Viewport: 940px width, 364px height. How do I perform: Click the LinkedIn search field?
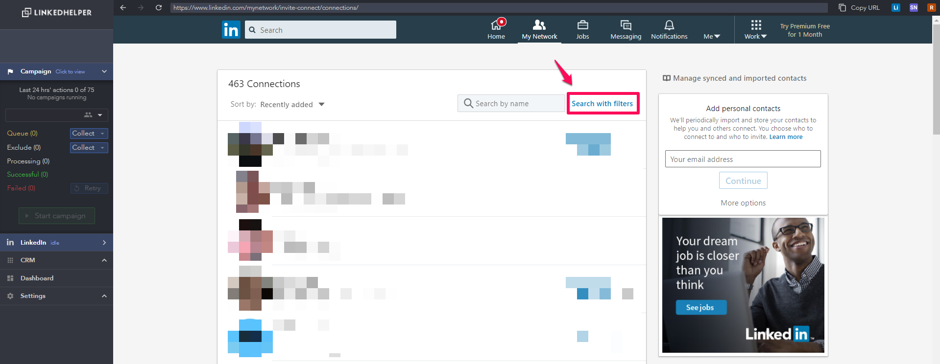coord(320,30)
